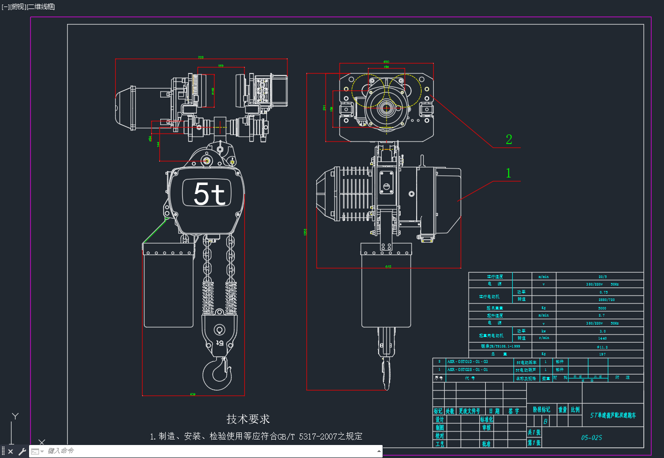Select the 2.7 lifting speed value
The width and height of the screenshot is (664, 458).
(x=601, y=315)
